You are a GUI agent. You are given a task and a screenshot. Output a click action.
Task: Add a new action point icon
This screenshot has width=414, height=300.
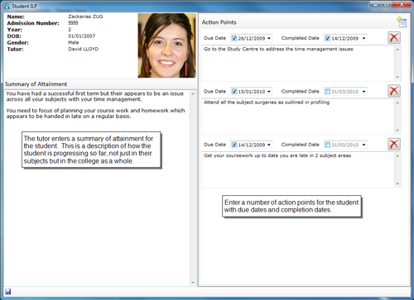coord(402,21)
